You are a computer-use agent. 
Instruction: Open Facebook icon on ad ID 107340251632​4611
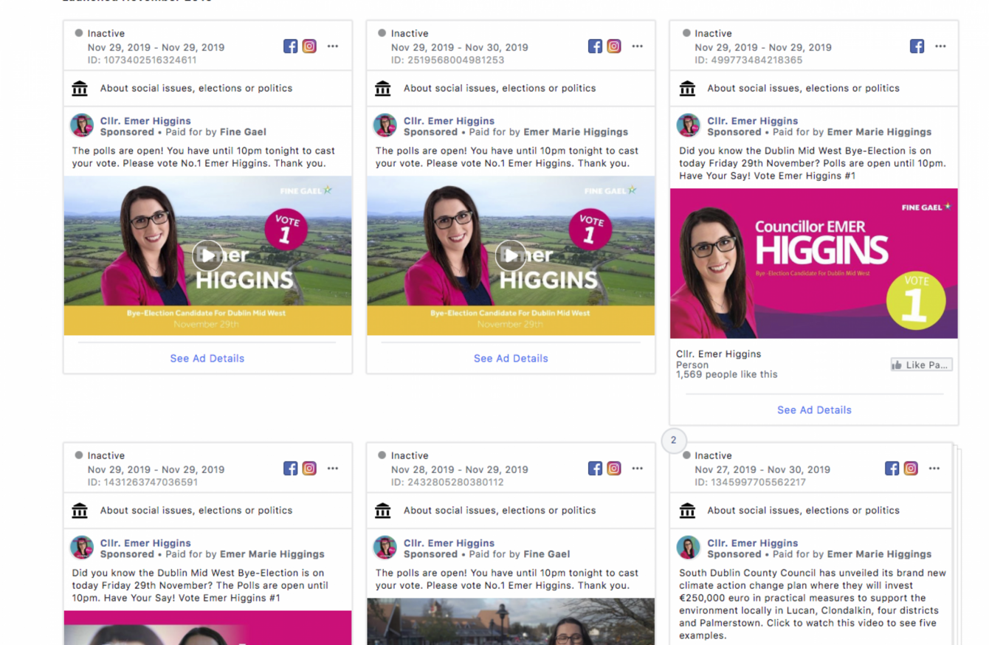click(x=291, y=46)
